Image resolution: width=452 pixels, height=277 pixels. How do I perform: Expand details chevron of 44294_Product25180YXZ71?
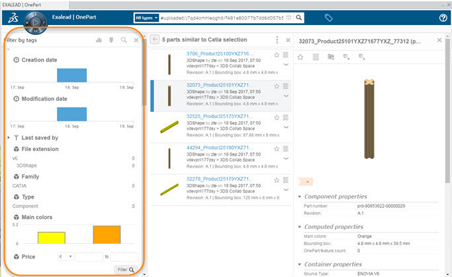click(286, 158)
